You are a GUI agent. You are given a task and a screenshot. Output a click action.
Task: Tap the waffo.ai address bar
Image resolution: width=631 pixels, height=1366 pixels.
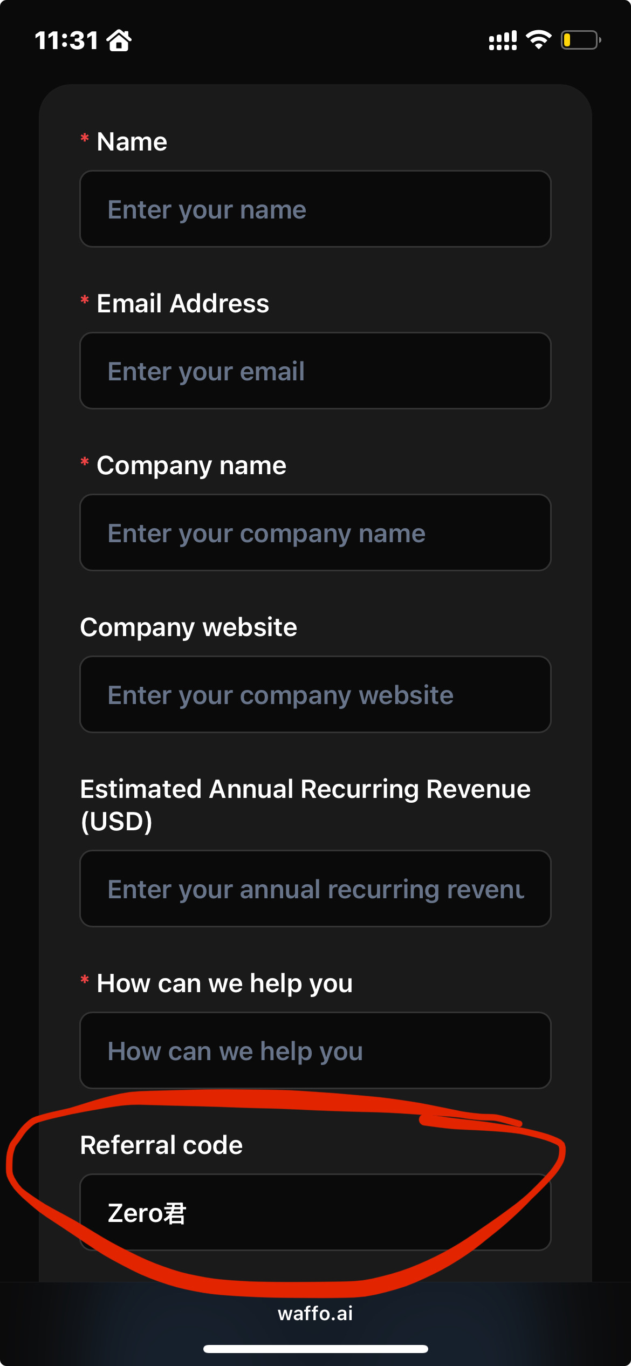[x=315, y=1313]
